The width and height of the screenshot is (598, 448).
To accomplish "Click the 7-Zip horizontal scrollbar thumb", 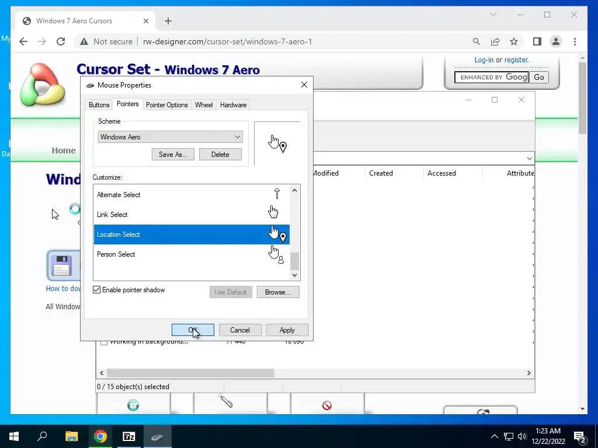I will click(191, 373).
